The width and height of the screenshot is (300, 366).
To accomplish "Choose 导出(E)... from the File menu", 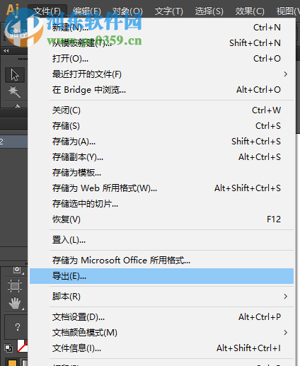I will point(161,276).
